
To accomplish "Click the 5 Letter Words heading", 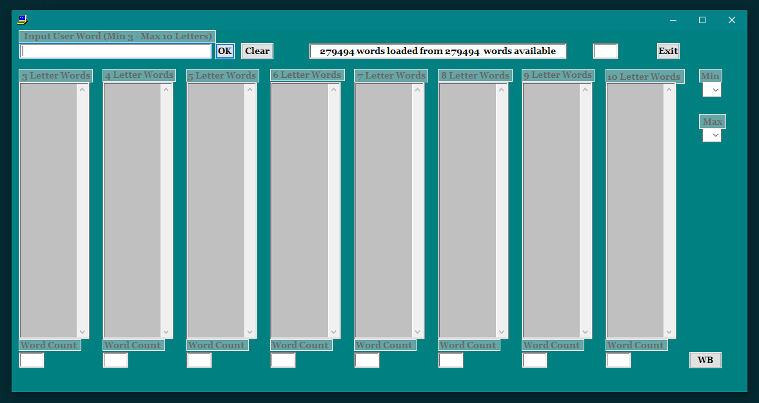I will click(222, 76).
